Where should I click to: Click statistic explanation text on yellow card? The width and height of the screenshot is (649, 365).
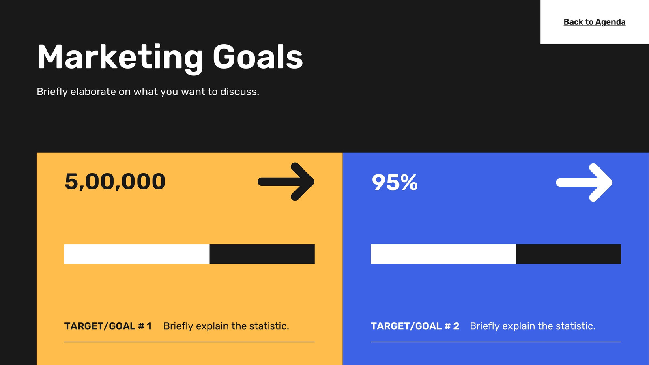(x=226, y=326)
